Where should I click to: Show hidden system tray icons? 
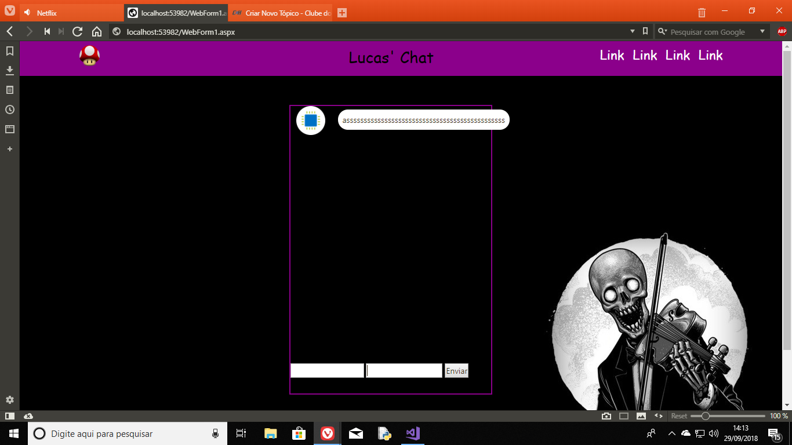tap(671, 433)
